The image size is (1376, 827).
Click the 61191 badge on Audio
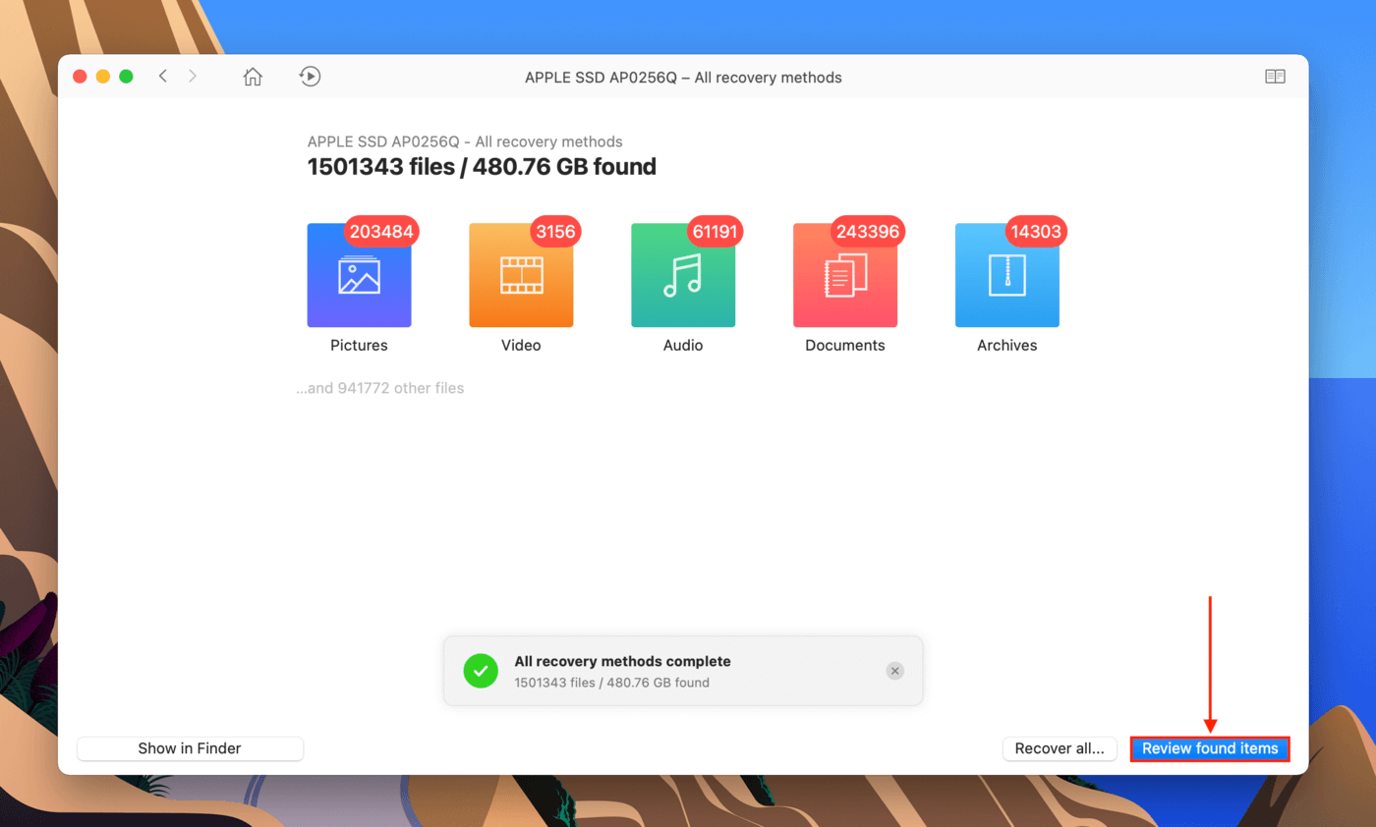pos(715,232)
